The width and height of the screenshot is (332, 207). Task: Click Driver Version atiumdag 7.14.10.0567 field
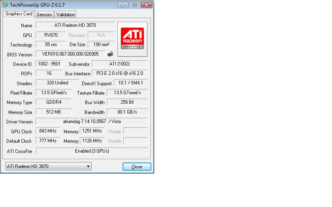91,121
